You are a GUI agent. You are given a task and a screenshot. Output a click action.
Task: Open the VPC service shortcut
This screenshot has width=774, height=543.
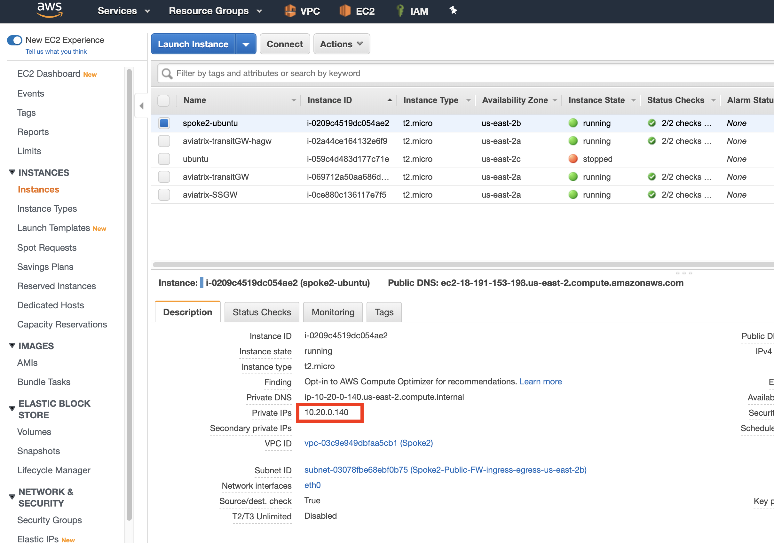pyautogui.click(x=302, y=11)
